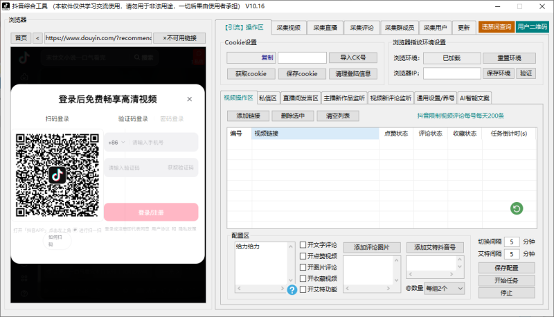
Task: Open the +86 country code dropdown
Action: tap(116, 143)
